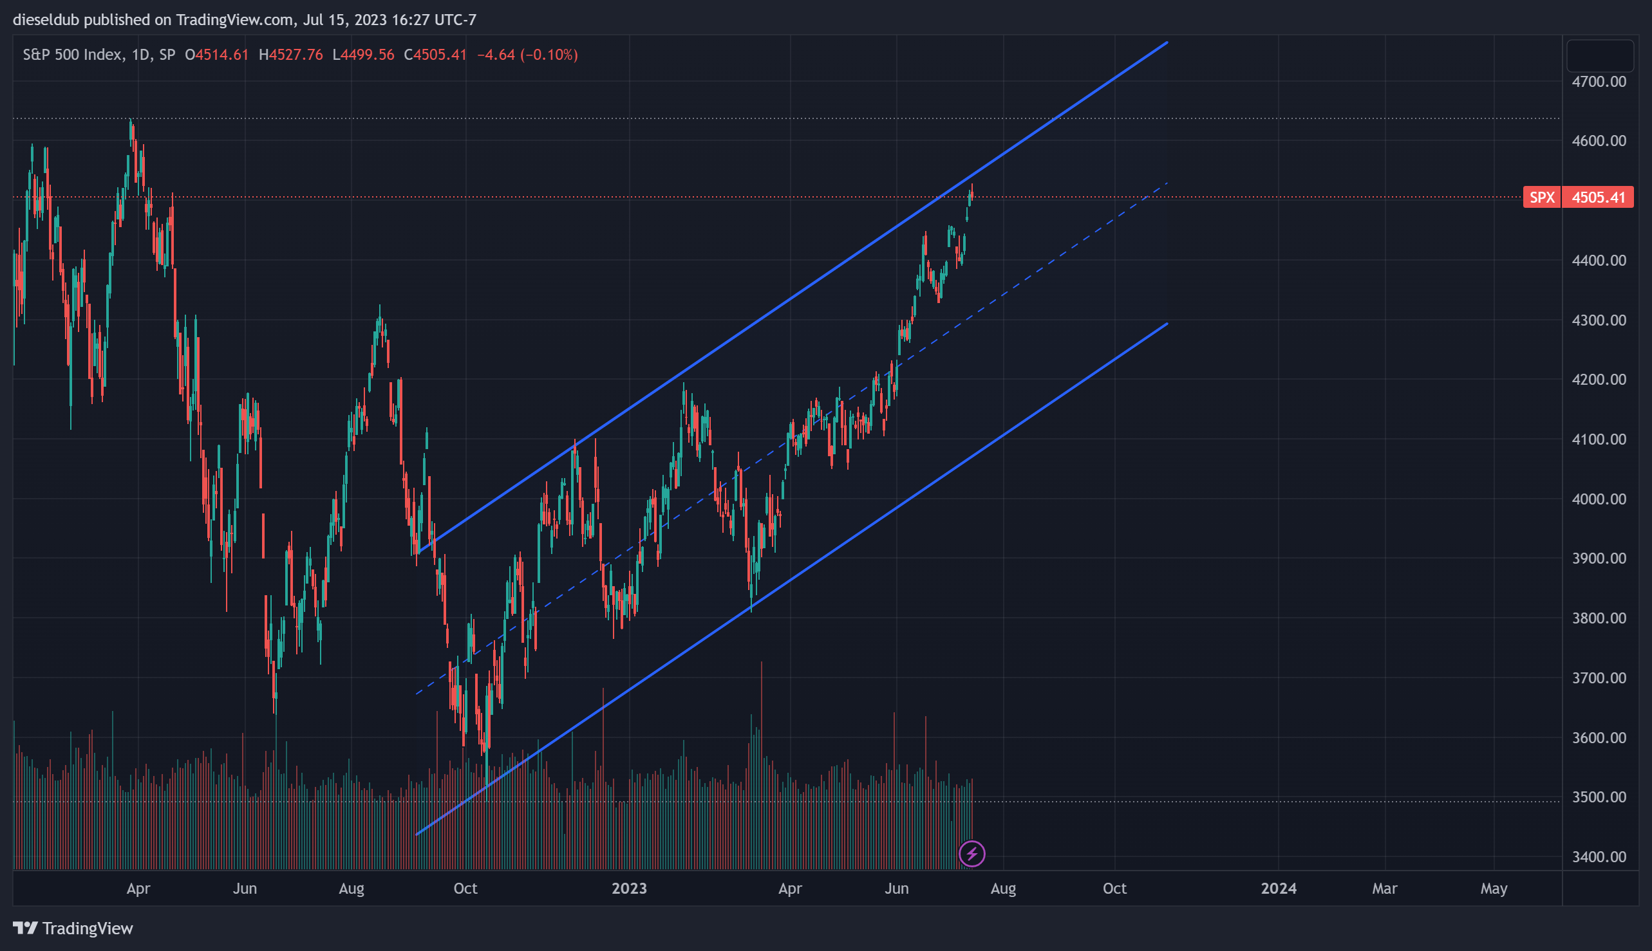Click the 3600.00 price axis label

[x=1599, y=737]
